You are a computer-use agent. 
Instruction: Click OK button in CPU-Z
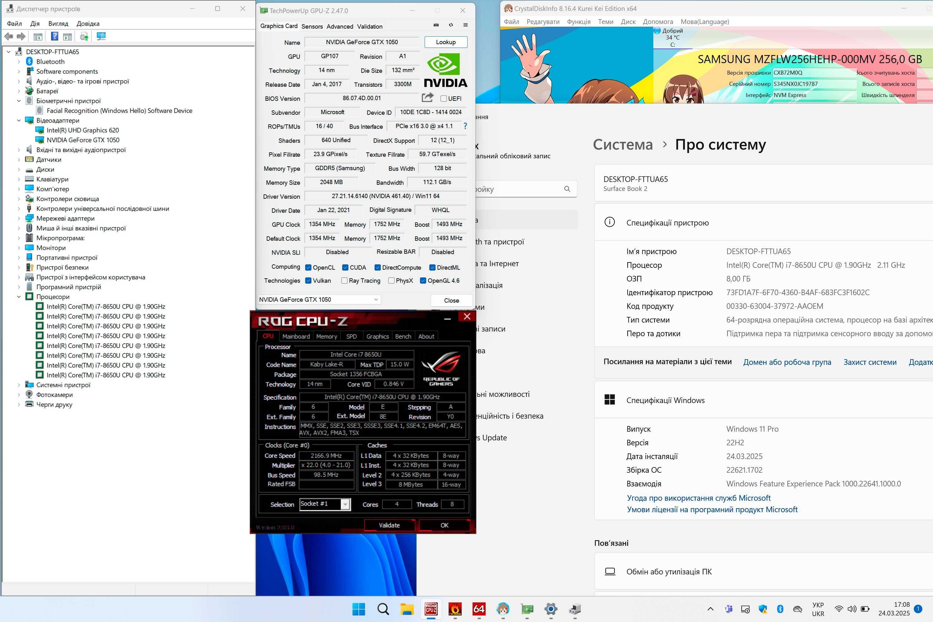[445, 525]
